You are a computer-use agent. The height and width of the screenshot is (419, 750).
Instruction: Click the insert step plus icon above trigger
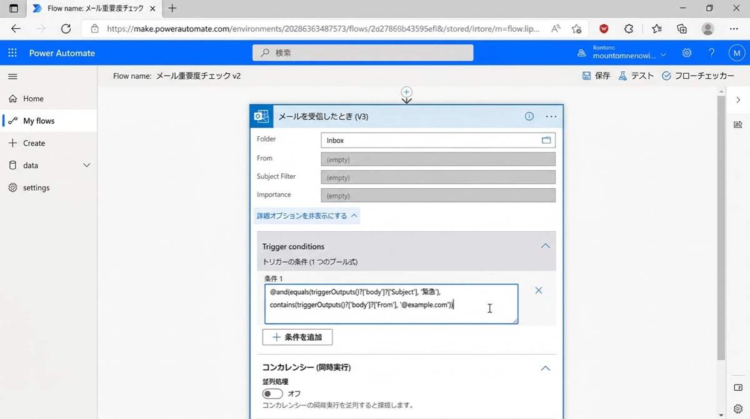(x=406, y=92)
